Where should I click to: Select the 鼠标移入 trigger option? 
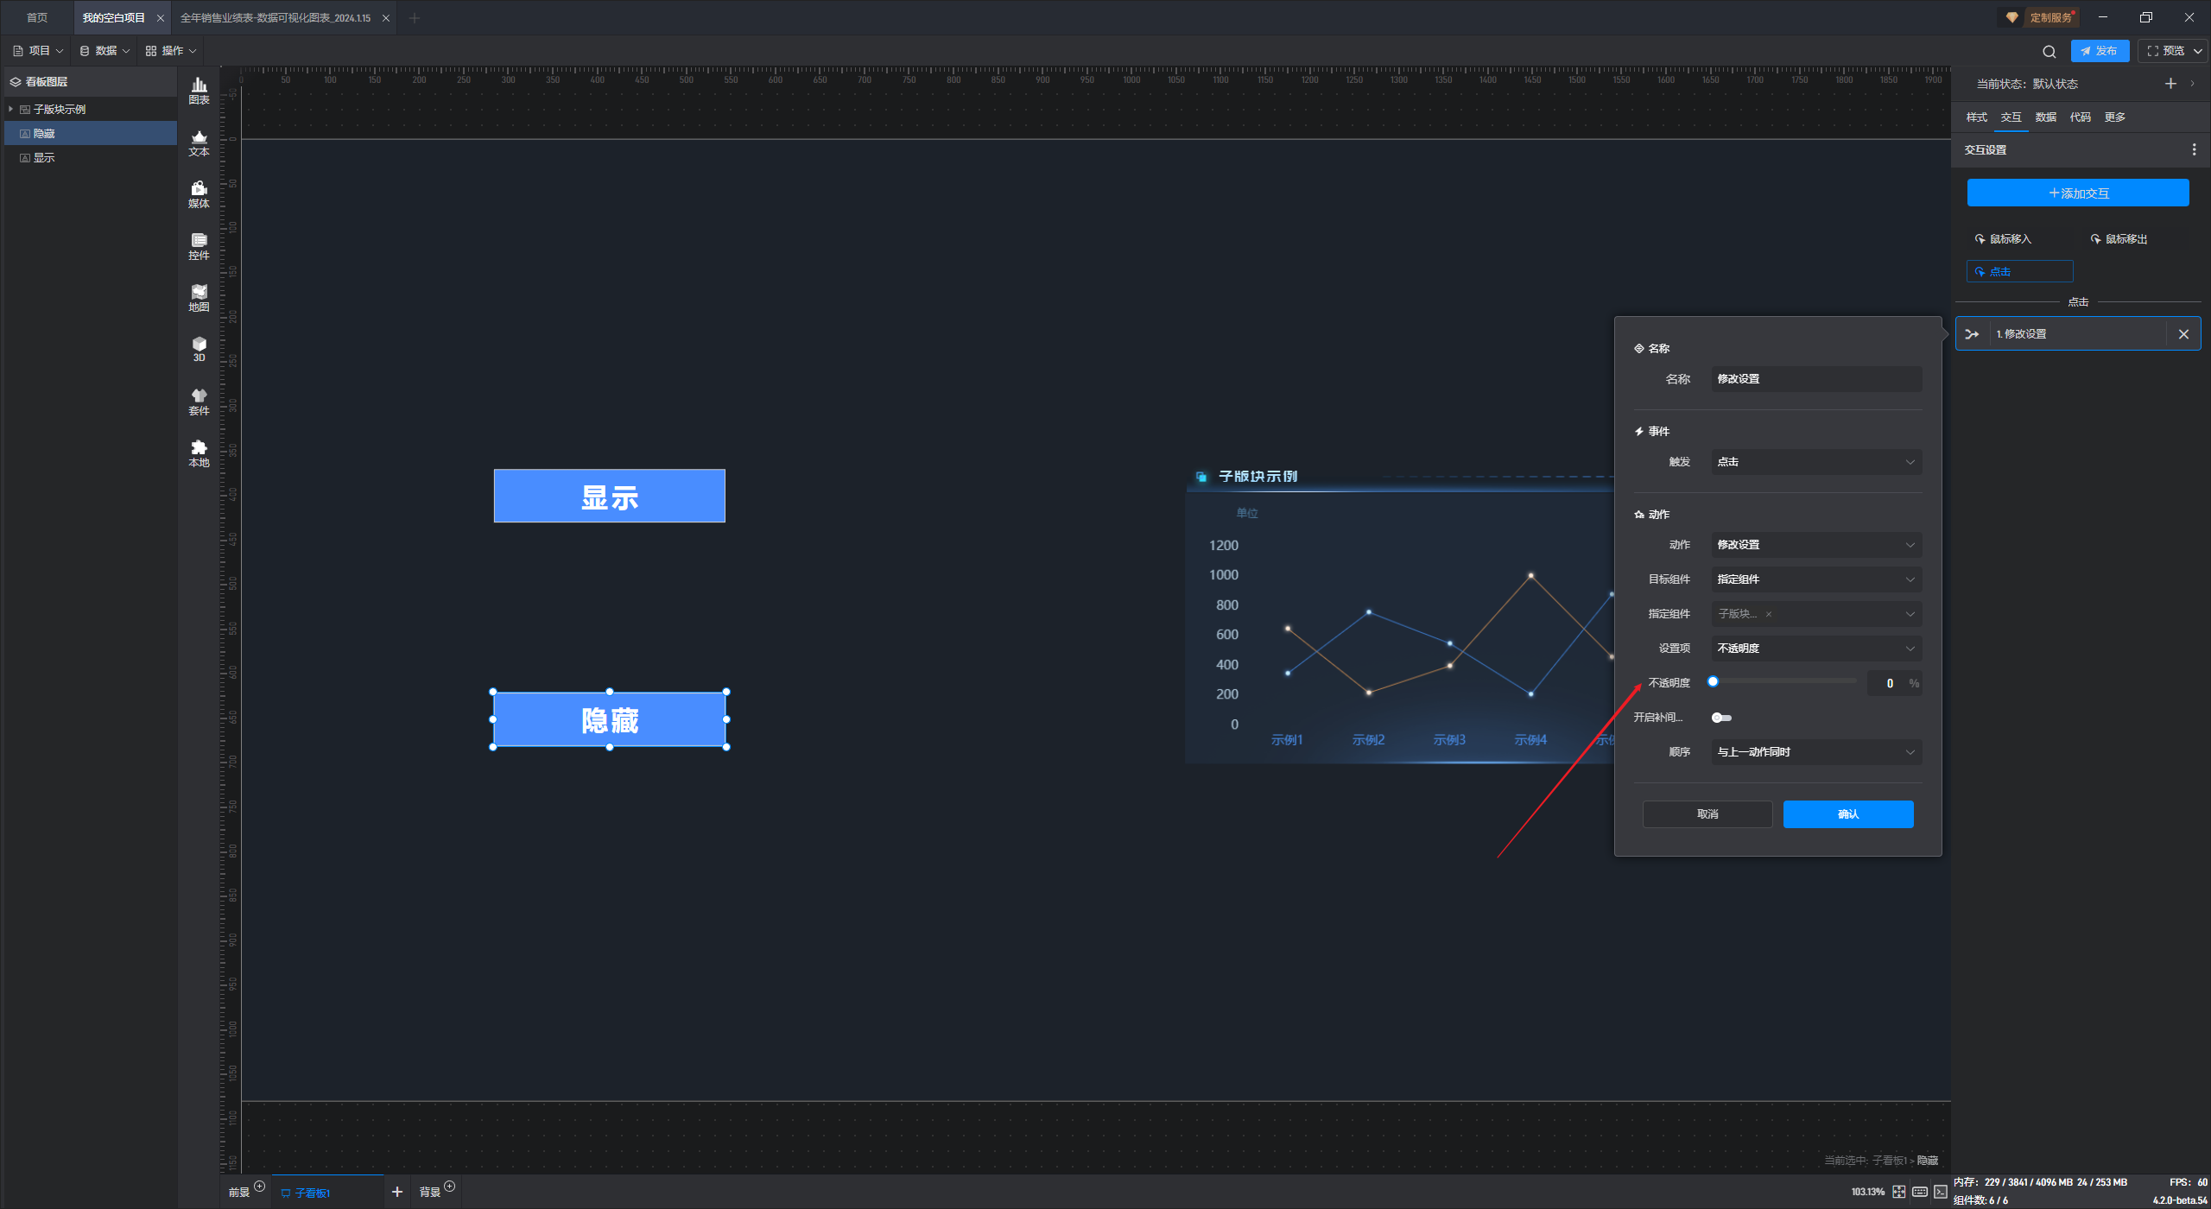2003,239
